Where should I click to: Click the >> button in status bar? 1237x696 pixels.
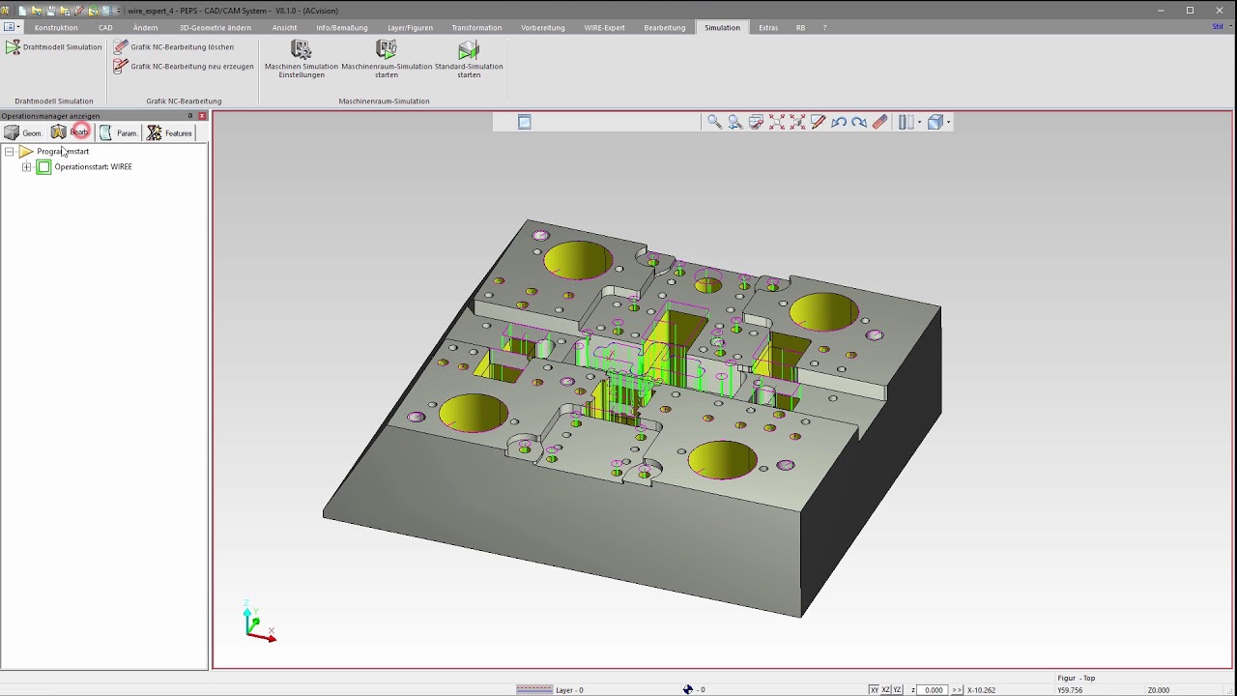pyautogui.click(x=957, y=689)
